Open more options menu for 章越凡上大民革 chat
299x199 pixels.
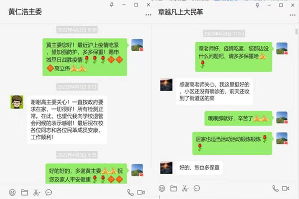pyautogui.click(x=293, y=15)
